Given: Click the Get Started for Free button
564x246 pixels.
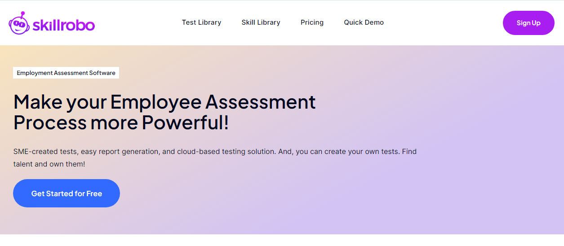Looking at the screenshot, I should tap(67, 193).
